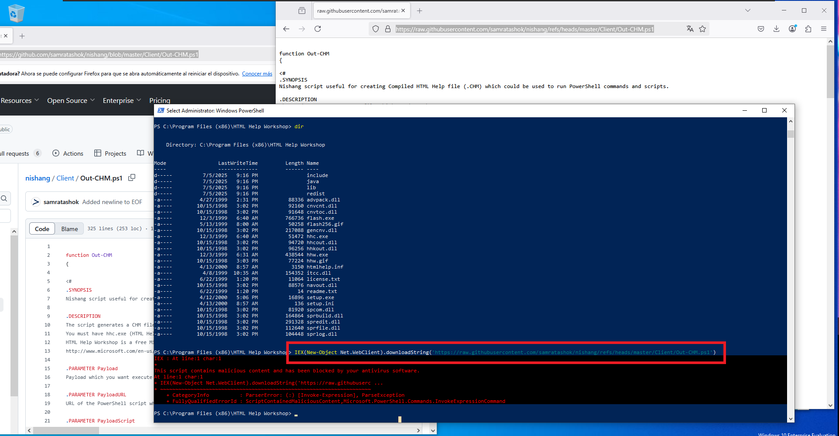This screenshot has height=436, width=839.
Task: Click GitHub window address bar URL
Action: [x=99, y=54]
